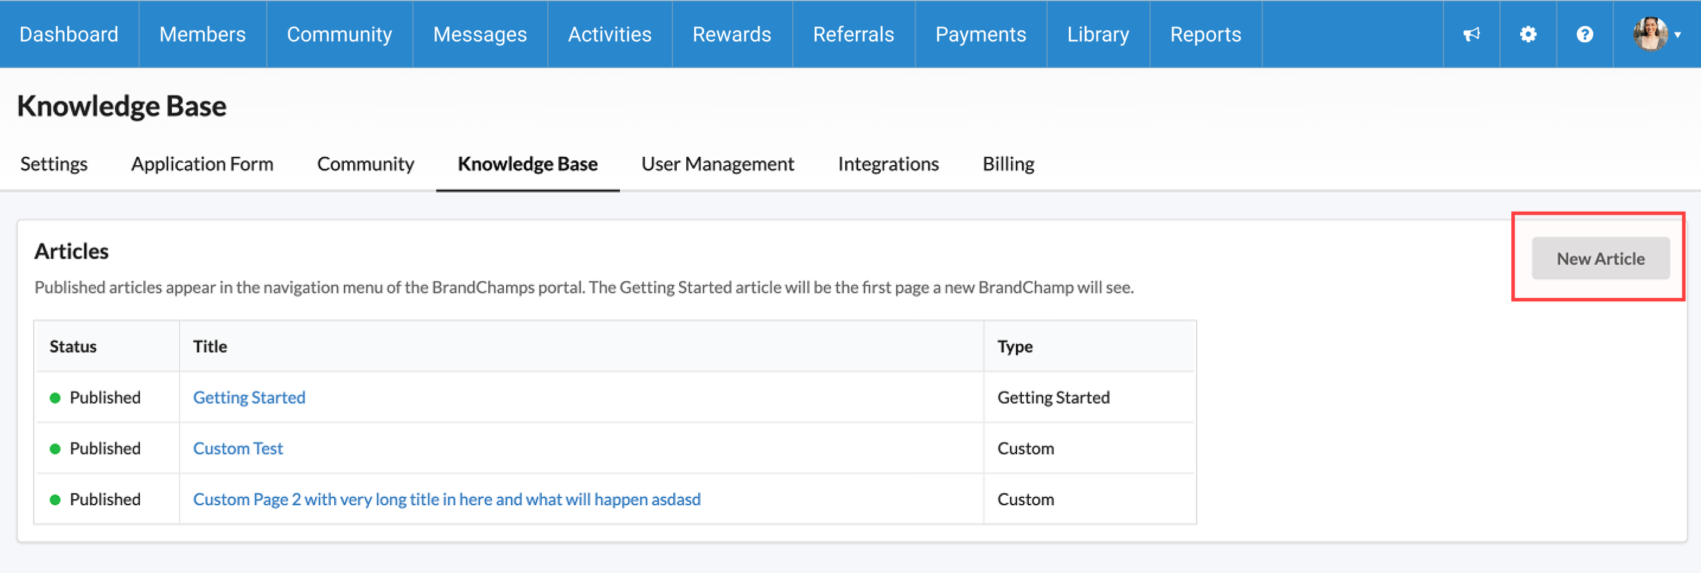Open the Reports menu item

pyautogui.click(x=1205, y=34)
